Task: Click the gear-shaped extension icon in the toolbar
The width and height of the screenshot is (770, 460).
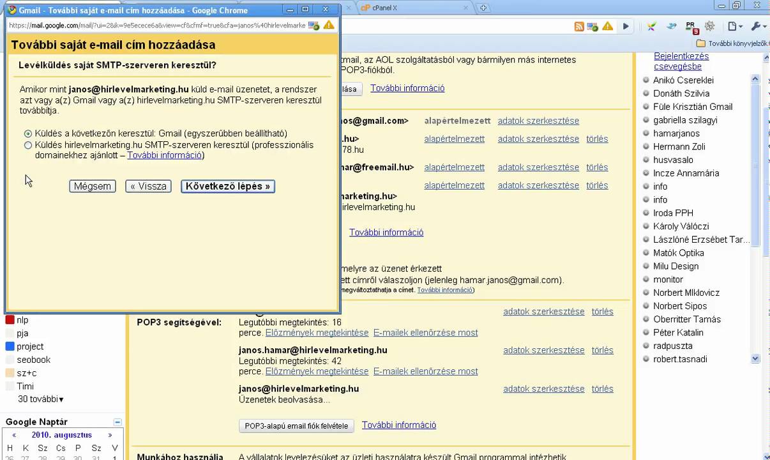Action: pos(709,26)
